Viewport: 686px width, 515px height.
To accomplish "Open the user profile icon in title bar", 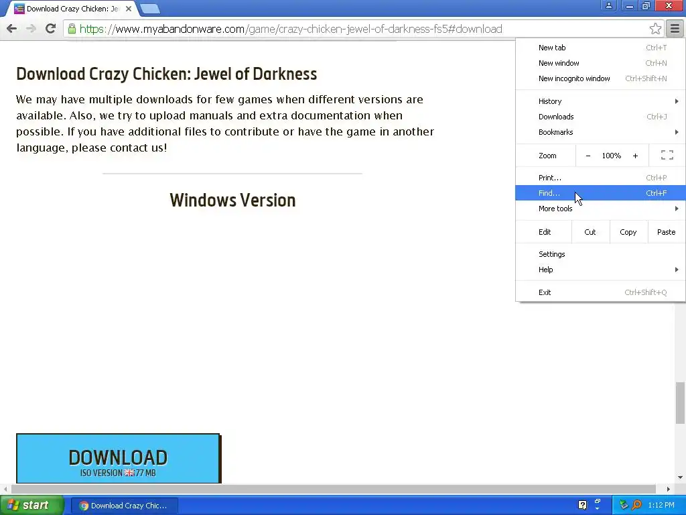I will click(x=608, y=5).
